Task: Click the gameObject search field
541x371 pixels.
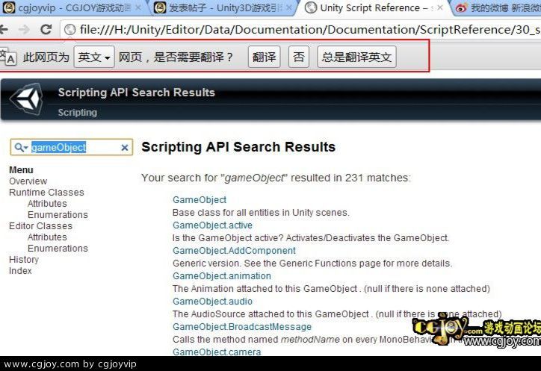Action: pos(72,148)
